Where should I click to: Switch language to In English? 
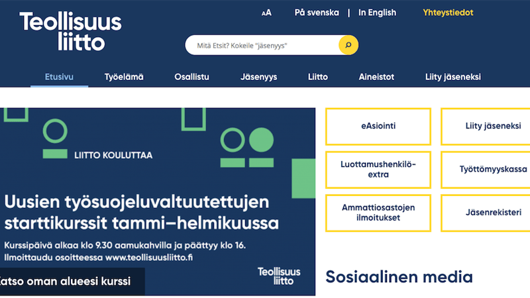point(377,13)
